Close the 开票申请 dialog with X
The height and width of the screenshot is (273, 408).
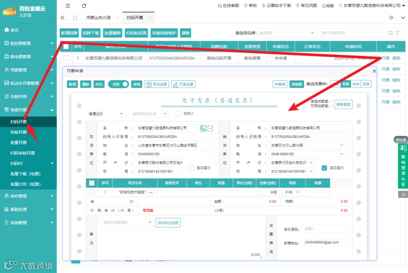click(x=374, y=71)
